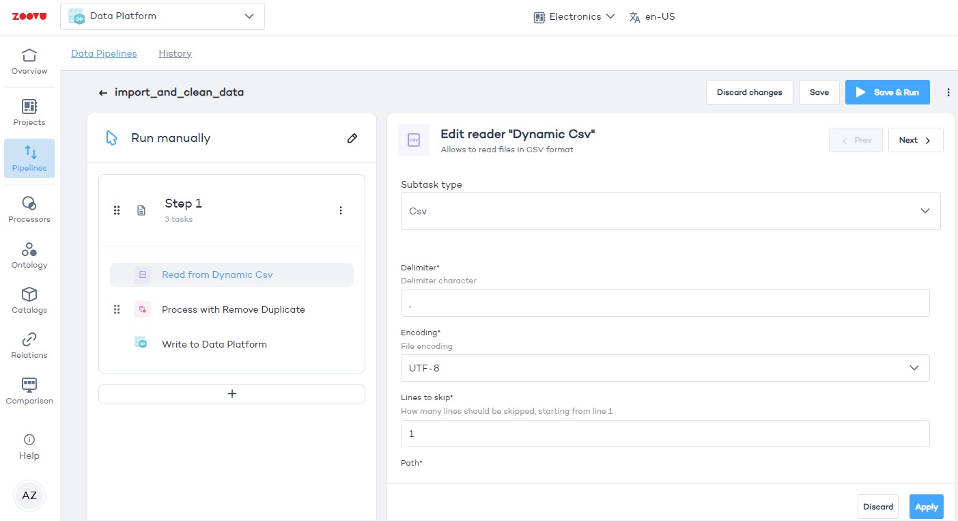This screenshot has width=958, height=521.
Task: Open the pipeline three-dot menu near Save & Run
Action: click(948, 92)
